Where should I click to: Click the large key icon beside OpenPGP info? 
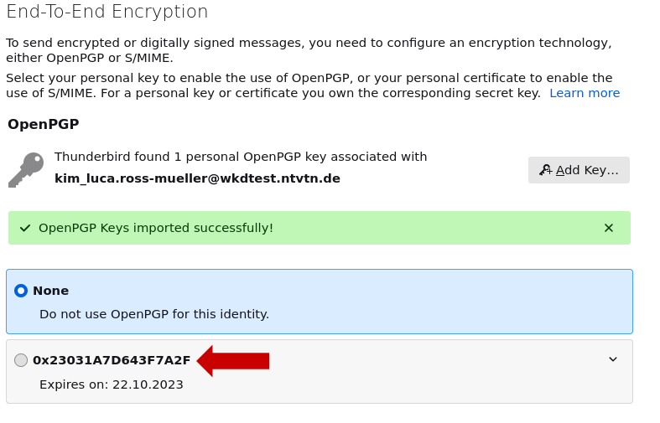[x=26, y=169]
